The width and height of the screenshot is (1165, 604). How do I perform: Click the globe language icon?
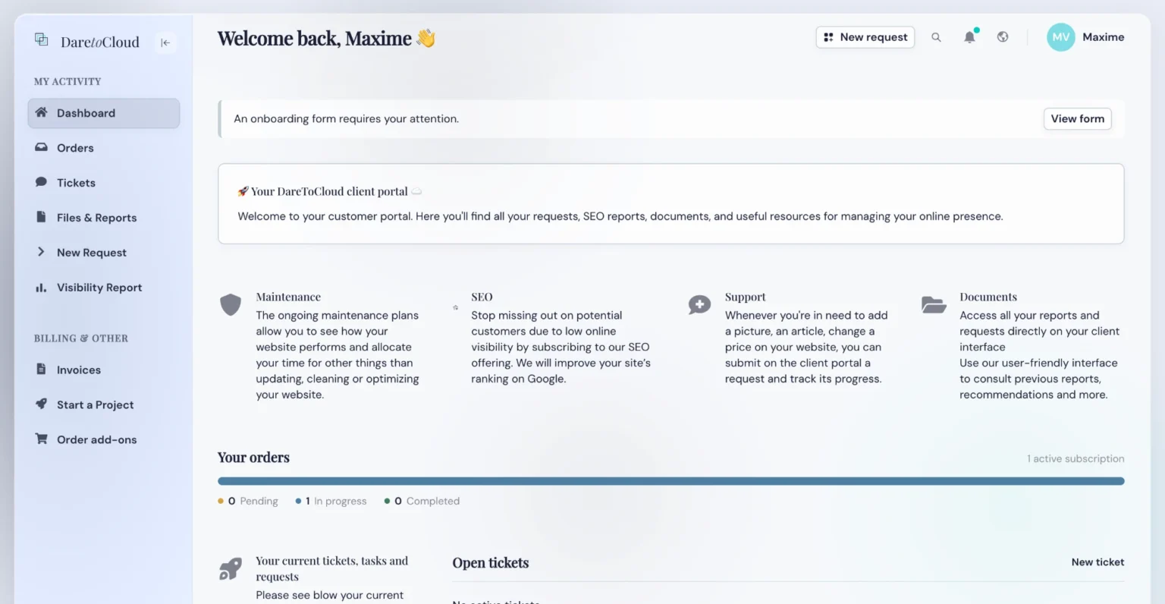(1003, 36)
